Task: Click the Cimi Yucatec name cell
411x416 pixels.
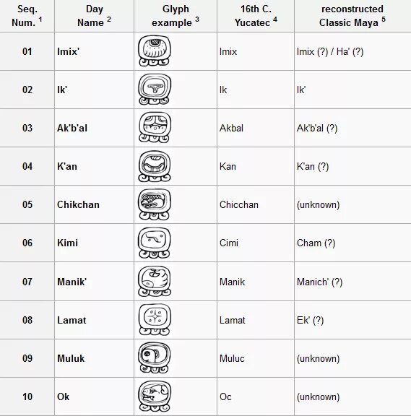Action: coord(256,243)
